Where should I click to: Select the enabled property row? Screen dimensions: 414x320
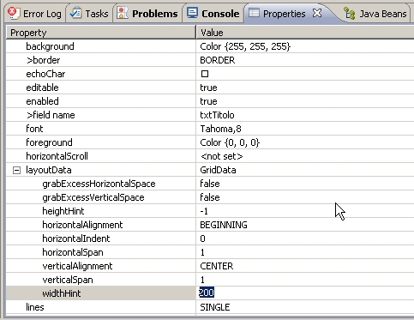coord(210,101)
